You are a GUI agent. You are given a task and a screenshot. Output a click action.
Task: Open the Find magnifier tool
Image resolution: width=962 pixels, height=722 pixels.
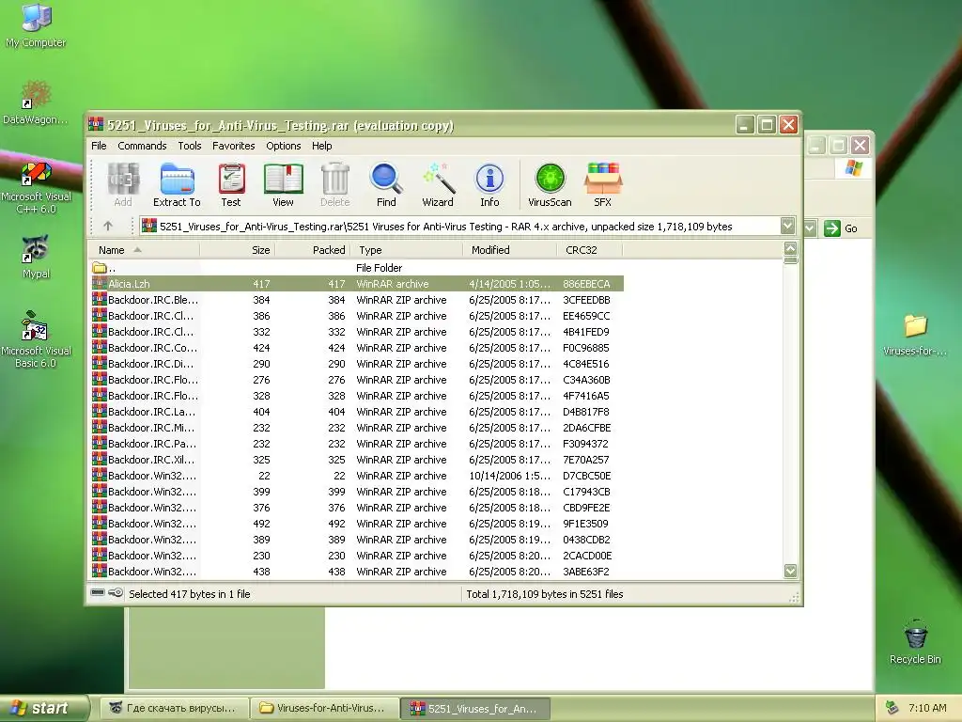(386, 185)
